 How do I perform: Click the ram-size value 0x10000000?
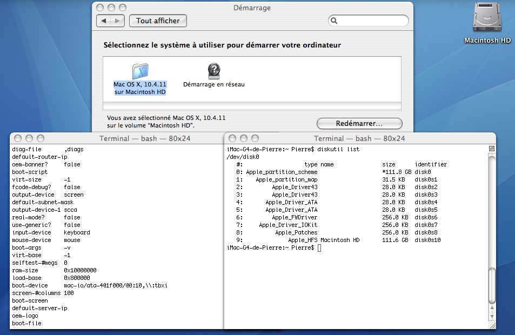(80, 270)
